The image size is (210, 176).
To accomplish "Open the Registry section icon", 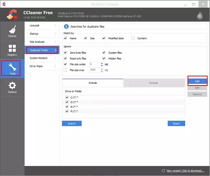I will click(x=12, y=49).
